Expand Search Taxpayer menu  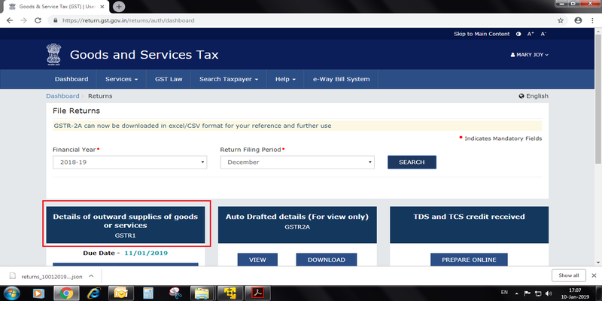[229, 79]
